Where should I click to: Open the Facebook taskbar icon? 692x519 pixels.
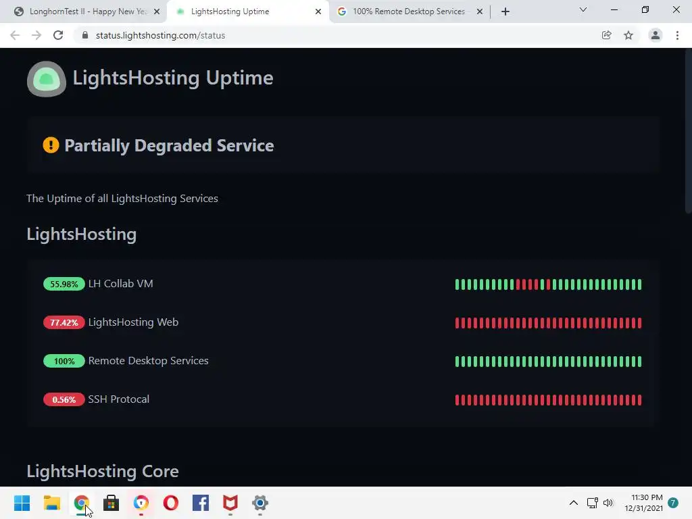pos(201,503)
